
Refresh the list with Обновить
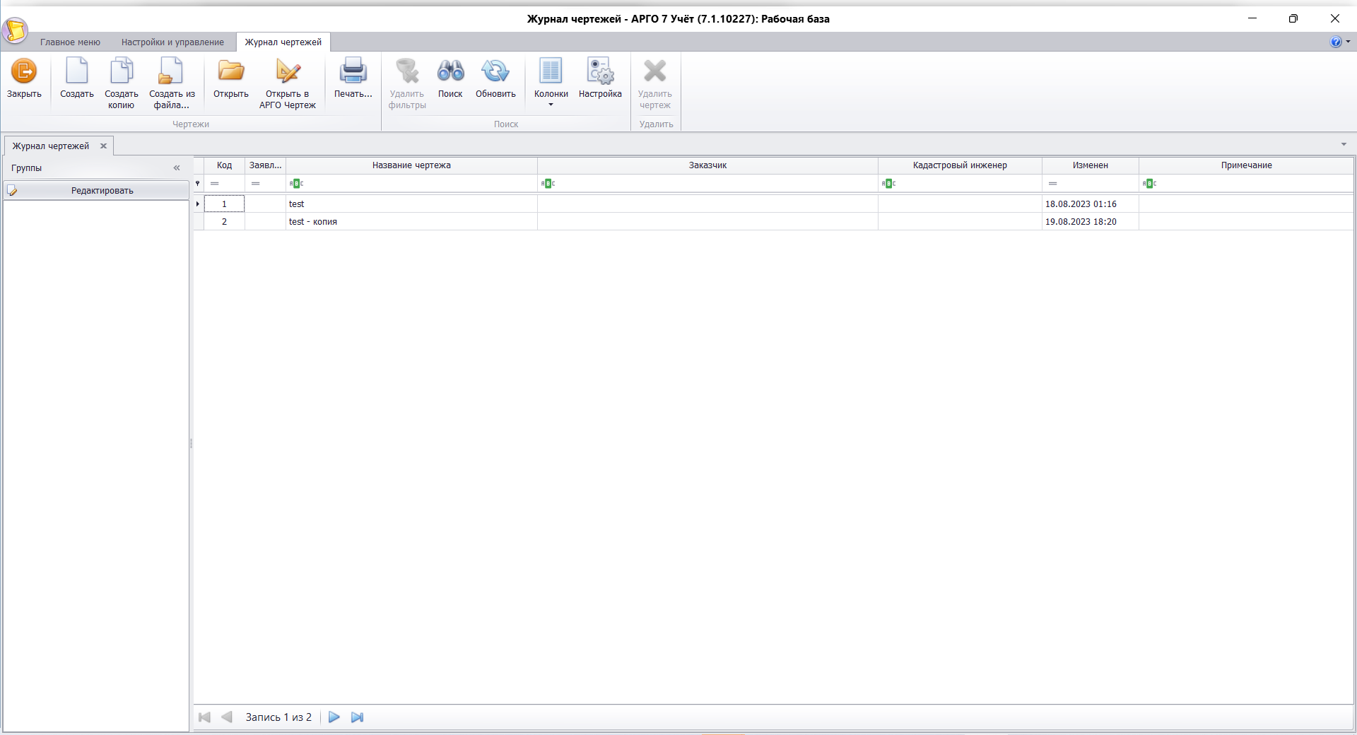point(495,71)
